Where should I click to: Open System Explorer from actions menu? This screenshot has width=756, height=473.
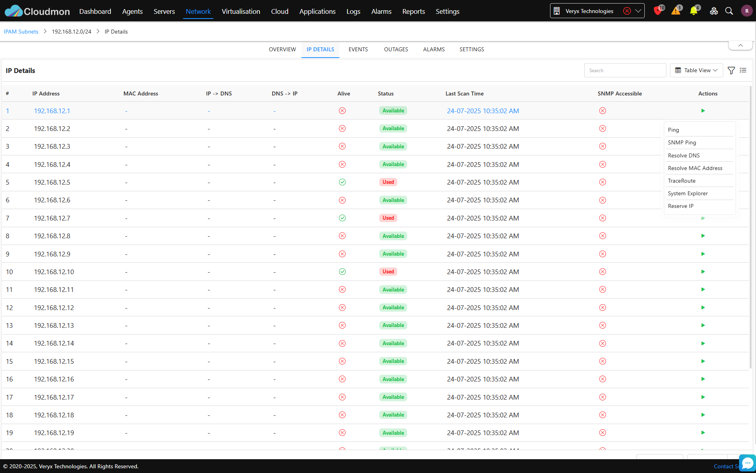688,193
